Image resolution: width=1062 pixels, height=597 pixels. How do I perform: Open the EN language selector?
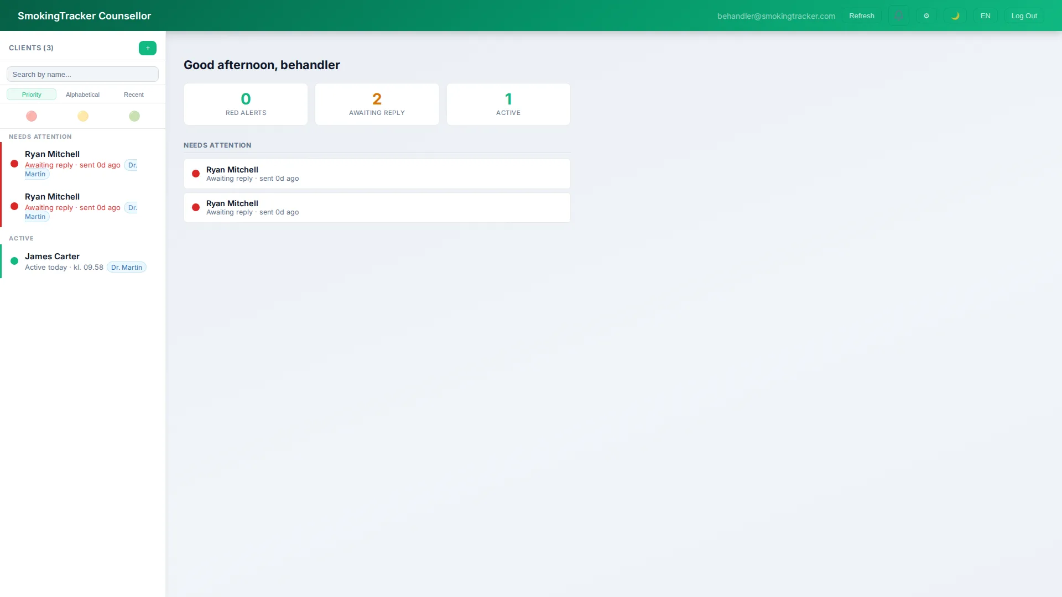pyautogui.click(x=985, y=15)
